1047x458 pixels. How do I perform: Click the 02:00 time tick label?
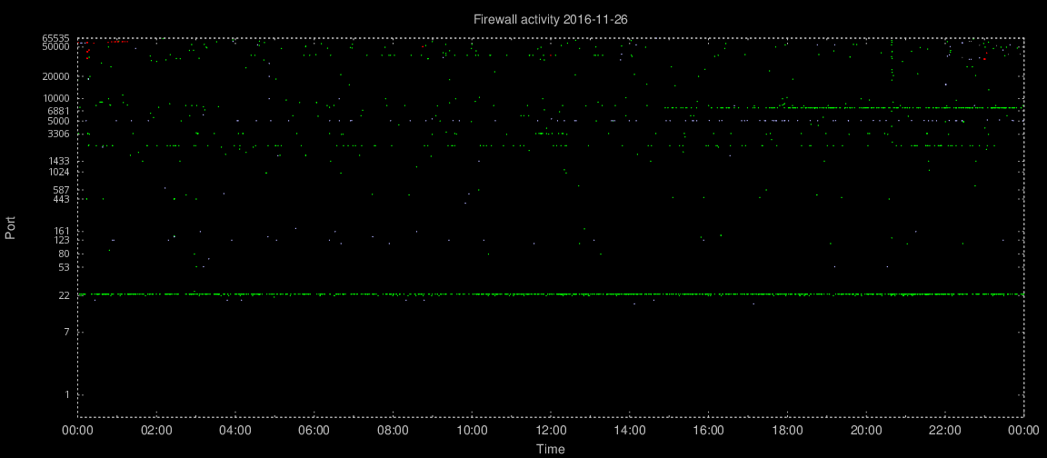pos(156,431)
